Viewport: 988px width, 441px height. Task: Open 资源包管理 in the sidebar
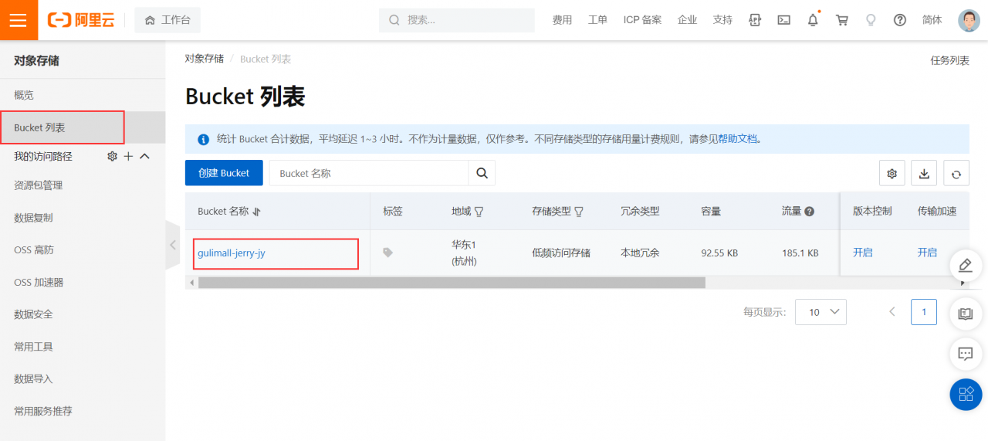click(x=39, y=185)
